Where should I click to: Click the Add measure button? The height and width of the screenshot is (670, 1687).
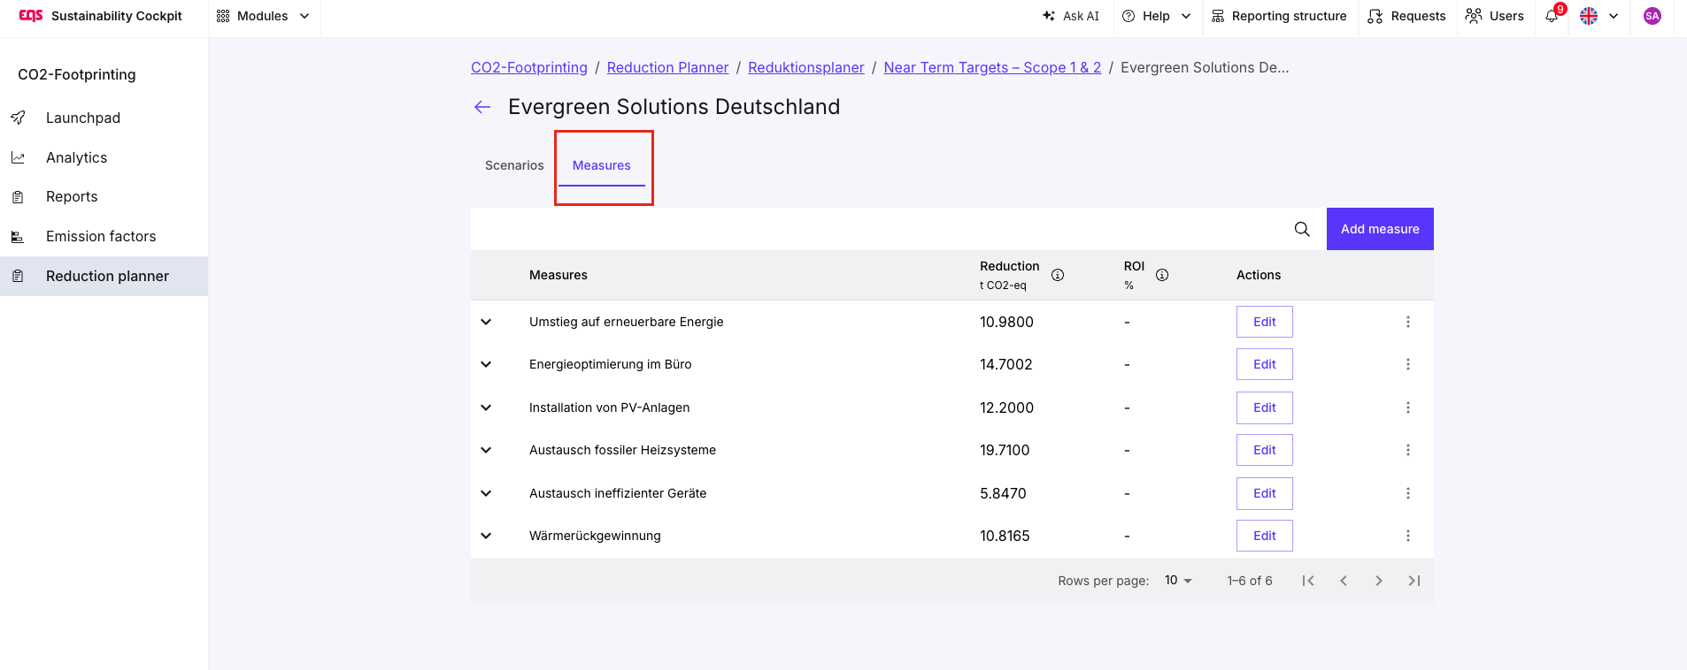[x=1380, y=229]
